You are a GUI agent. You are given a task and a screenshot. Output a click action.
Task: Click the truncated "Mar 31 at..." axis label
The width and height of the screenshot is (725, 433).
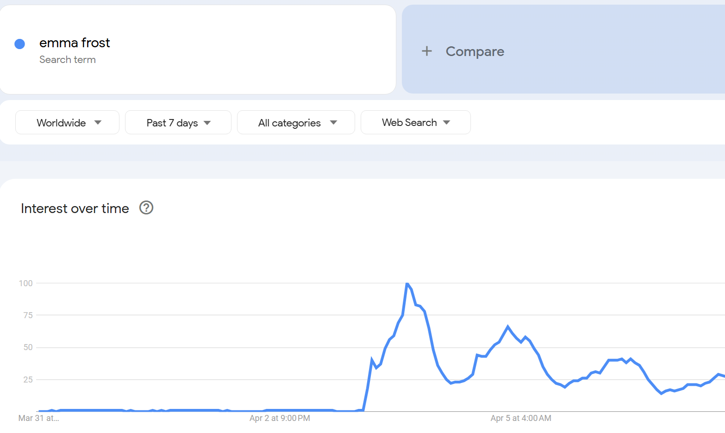coord(39,418)
